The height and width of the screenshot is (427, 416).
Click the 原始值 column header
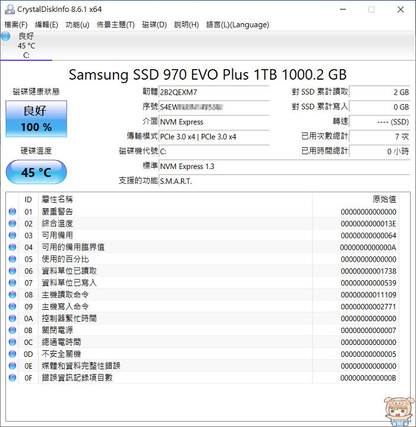tap(355, 199)
